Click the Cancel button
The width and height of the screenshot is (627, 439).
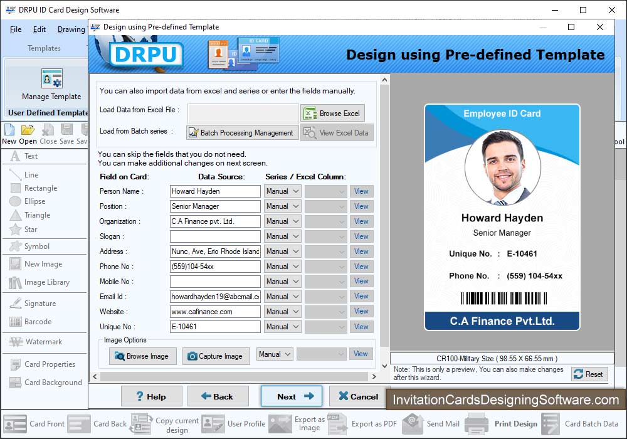359,396
